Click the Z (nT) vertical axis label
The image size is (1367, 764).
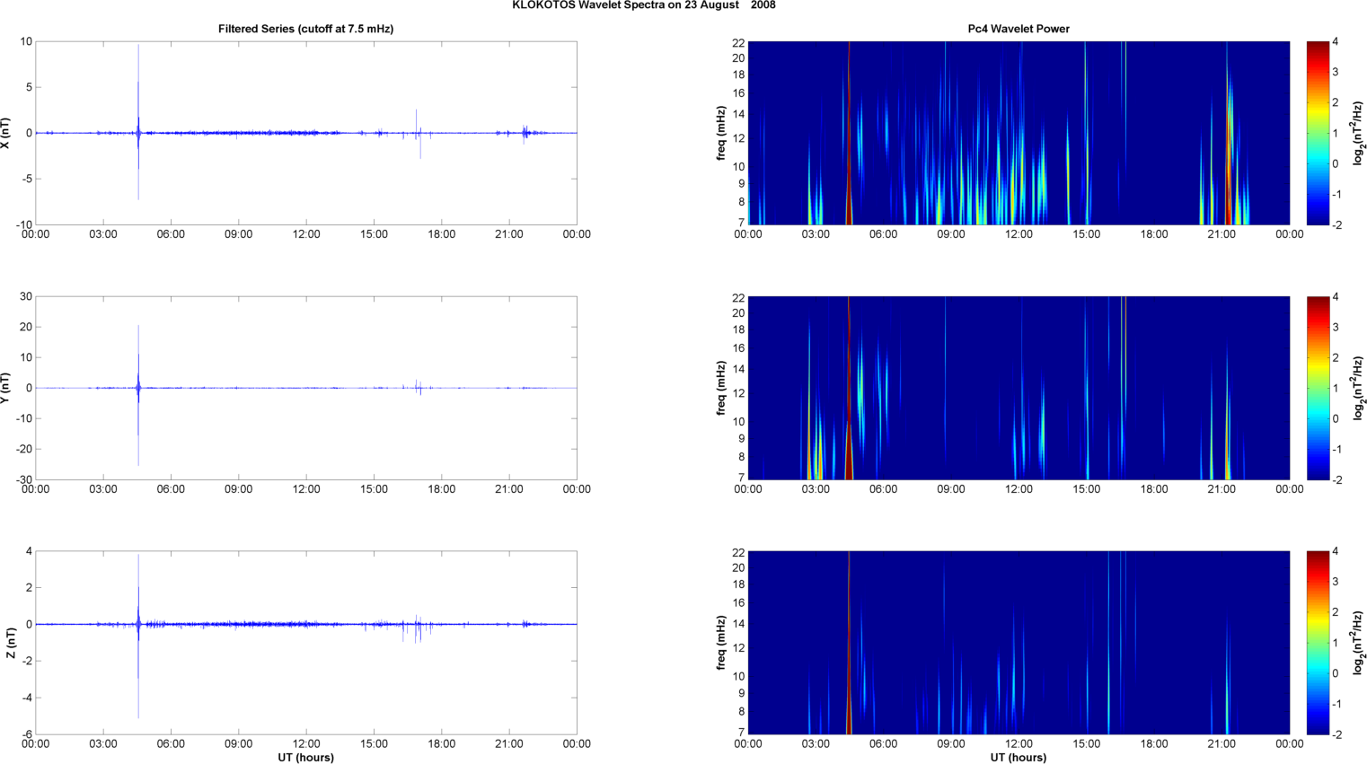(x=10, y=643)
